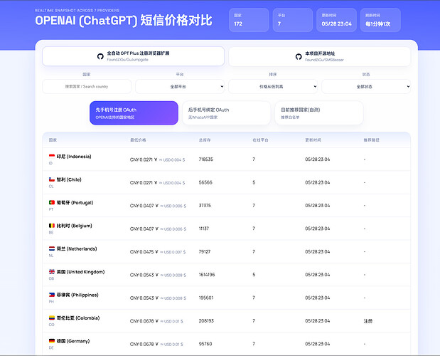440x356 pixels.
Task: Select the 荷兰 (Netherlands) row name
Action: (77, 248)
